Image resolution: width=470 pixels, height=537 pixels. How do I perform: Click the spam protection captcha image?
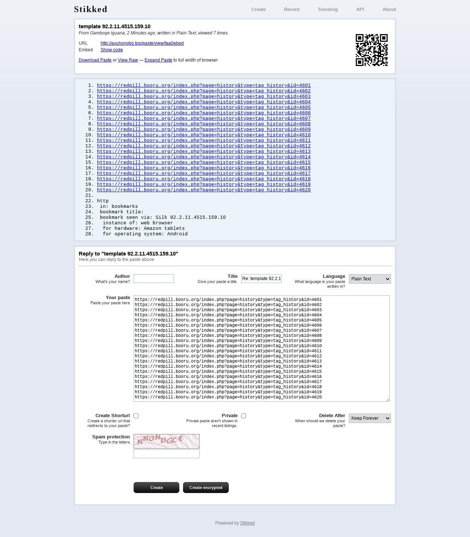click(x=167, y=441)
